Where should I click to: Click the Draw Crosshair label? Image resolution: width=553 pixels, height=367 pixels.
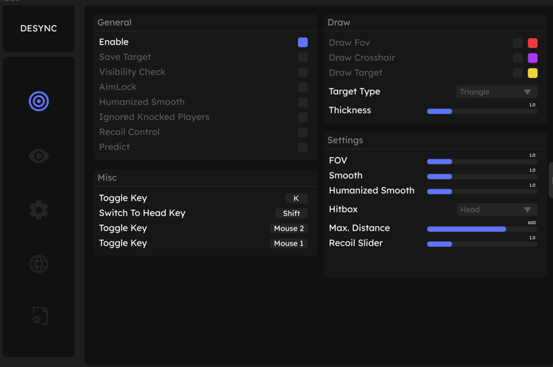coord(362,58)
